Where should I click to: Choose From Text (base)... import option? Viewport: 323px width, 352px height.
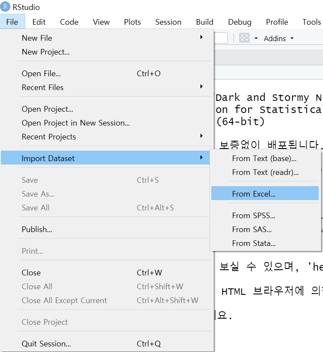tap(265, 158)
